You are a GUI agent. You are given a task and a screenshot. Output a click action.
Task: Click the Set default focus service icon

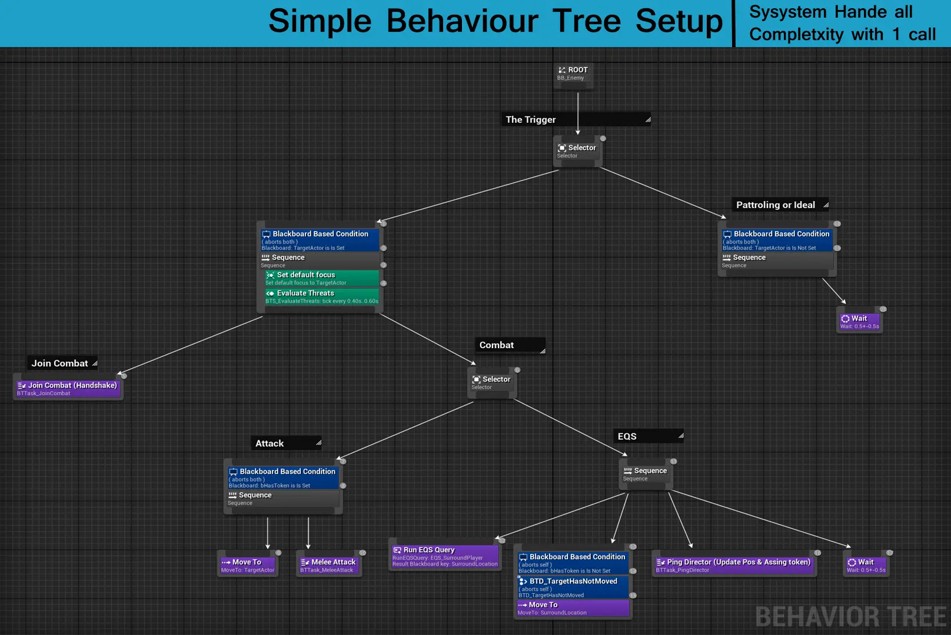coord(270,275)
